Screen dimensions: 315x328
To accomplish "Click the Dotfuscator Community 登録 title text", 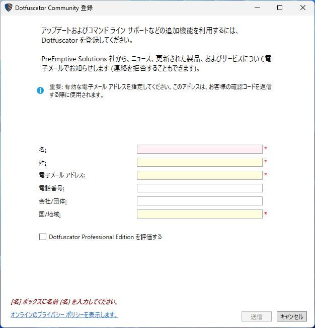I will pos(54,8).
